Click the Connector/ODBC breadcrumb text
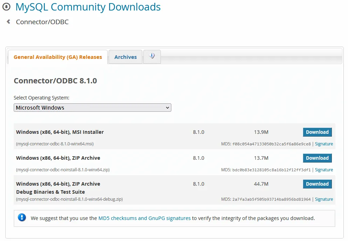348x241 pixels. (x=42, y=22)
